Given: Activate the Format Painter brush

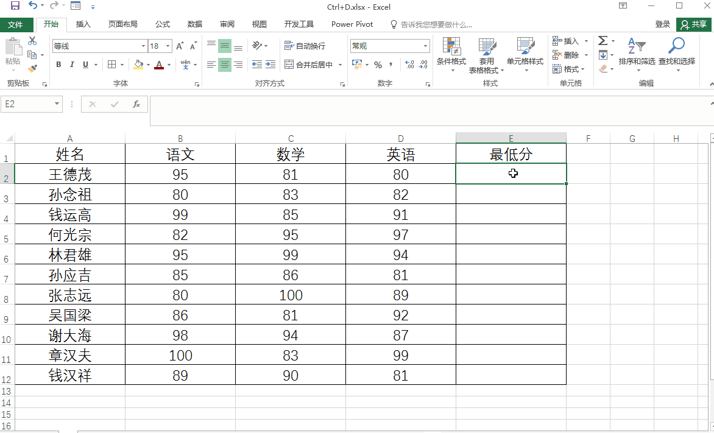Looking at the screenshot, I should pyautogui.click(x=32, y=69).
